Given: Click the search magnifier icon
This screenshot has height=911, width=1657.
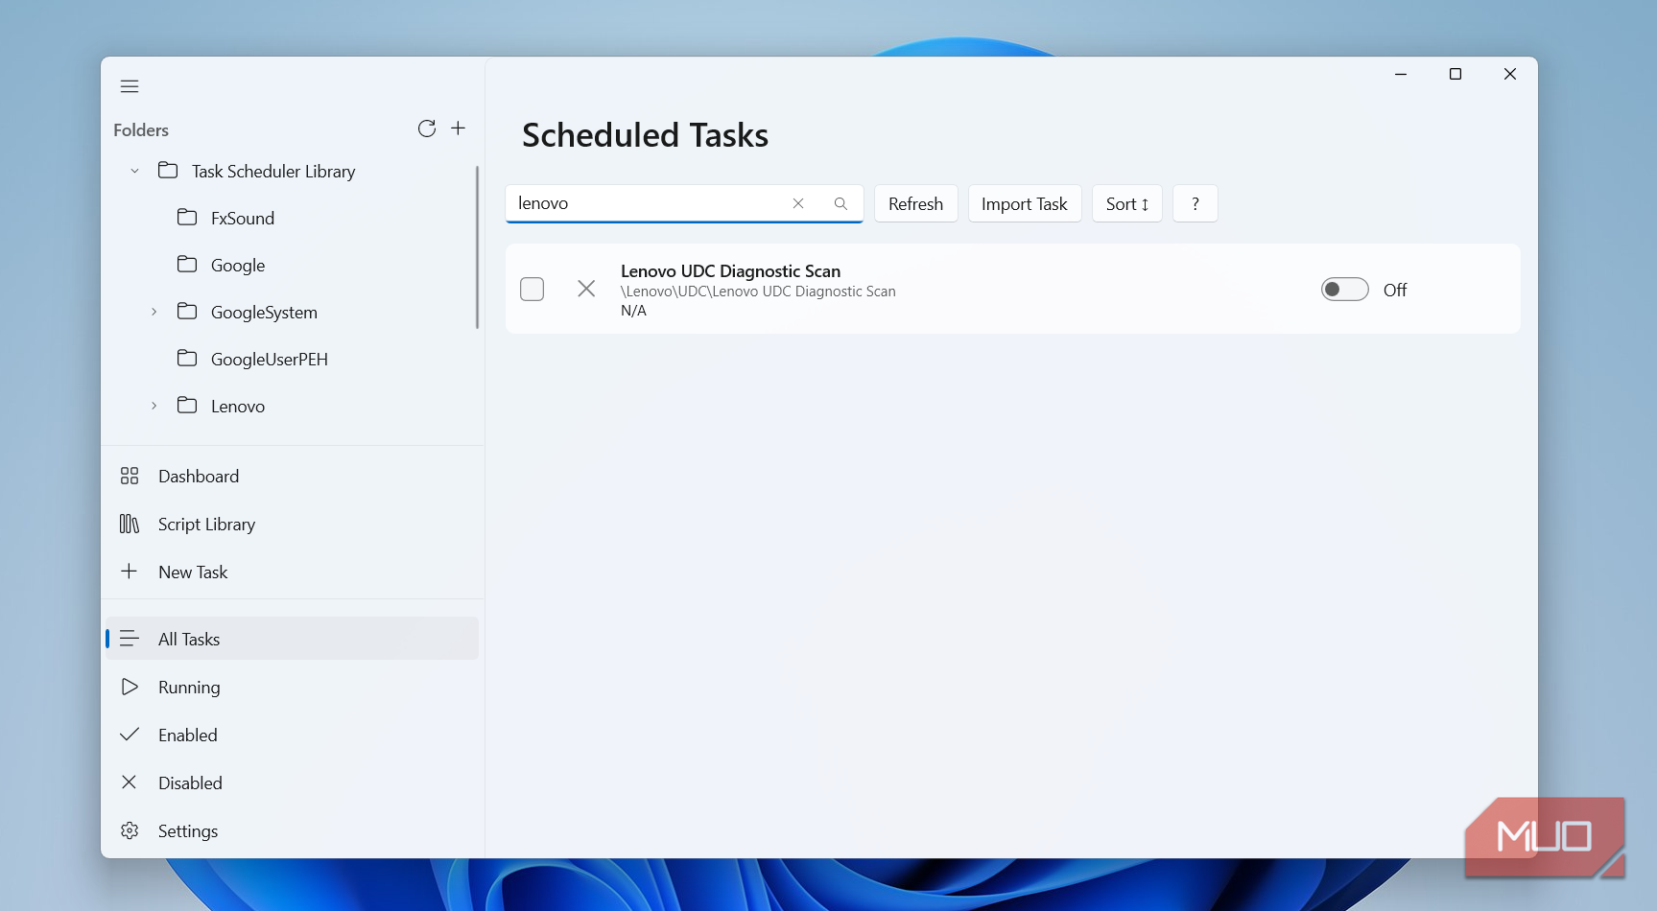Looking at the screenshot, I should click(x=840, y=203).
